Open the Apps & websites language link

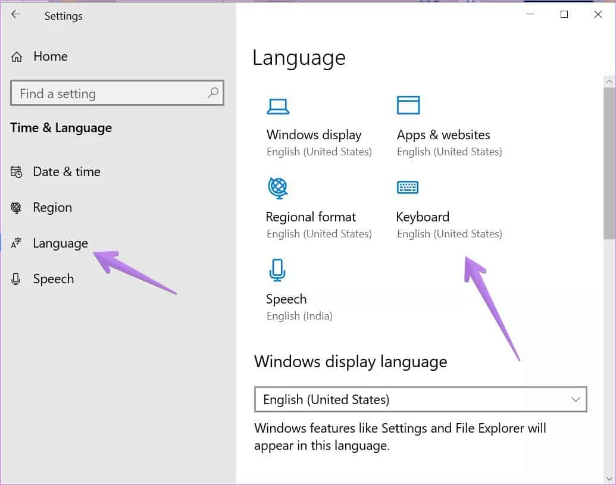click(x=443, y=134)
